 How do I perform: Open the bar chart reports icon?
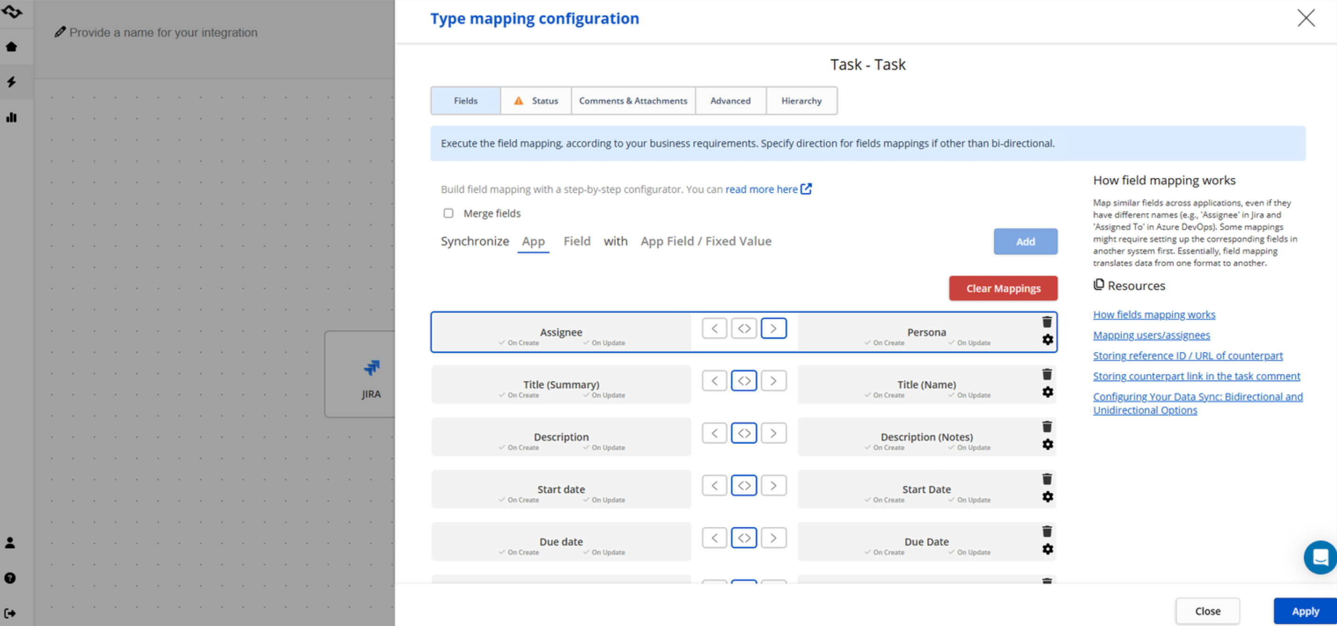point(11,117)
